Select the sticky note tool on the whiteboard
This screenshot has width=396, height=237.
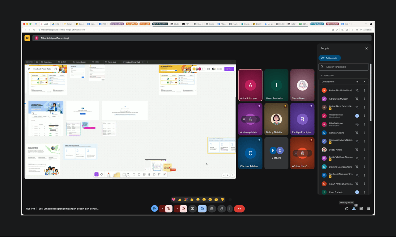[116, 174]
